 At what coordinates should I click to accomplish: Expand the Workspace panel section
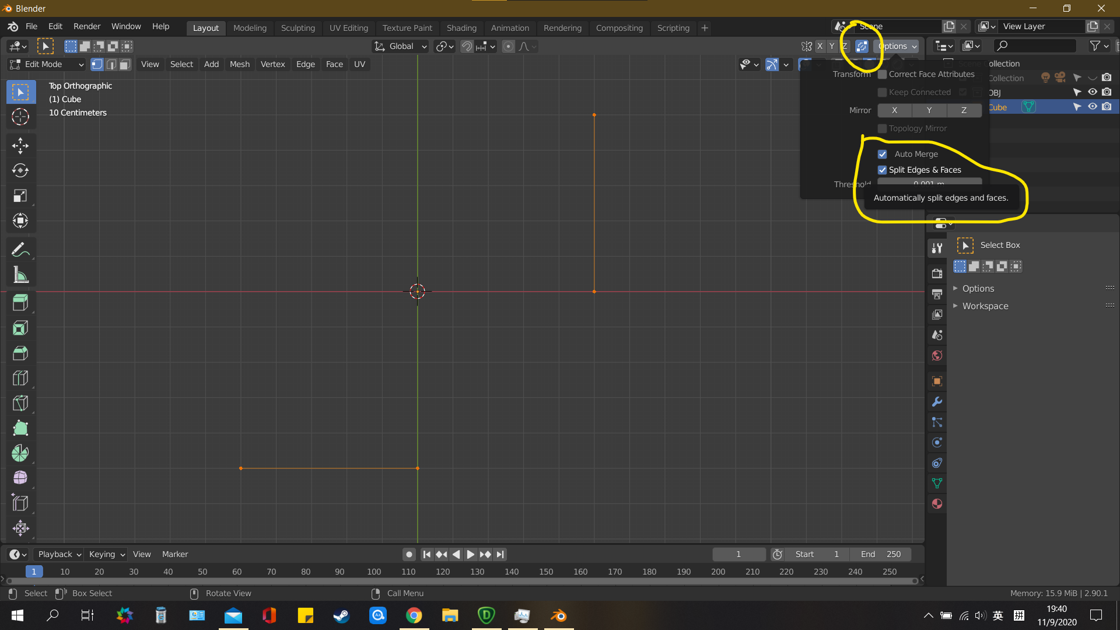[985, 306]
